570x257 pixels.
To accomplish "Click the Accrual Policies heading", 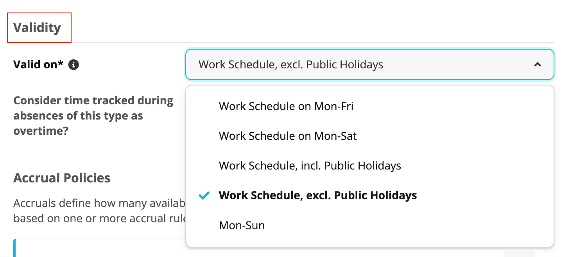I will pos(62,178).
